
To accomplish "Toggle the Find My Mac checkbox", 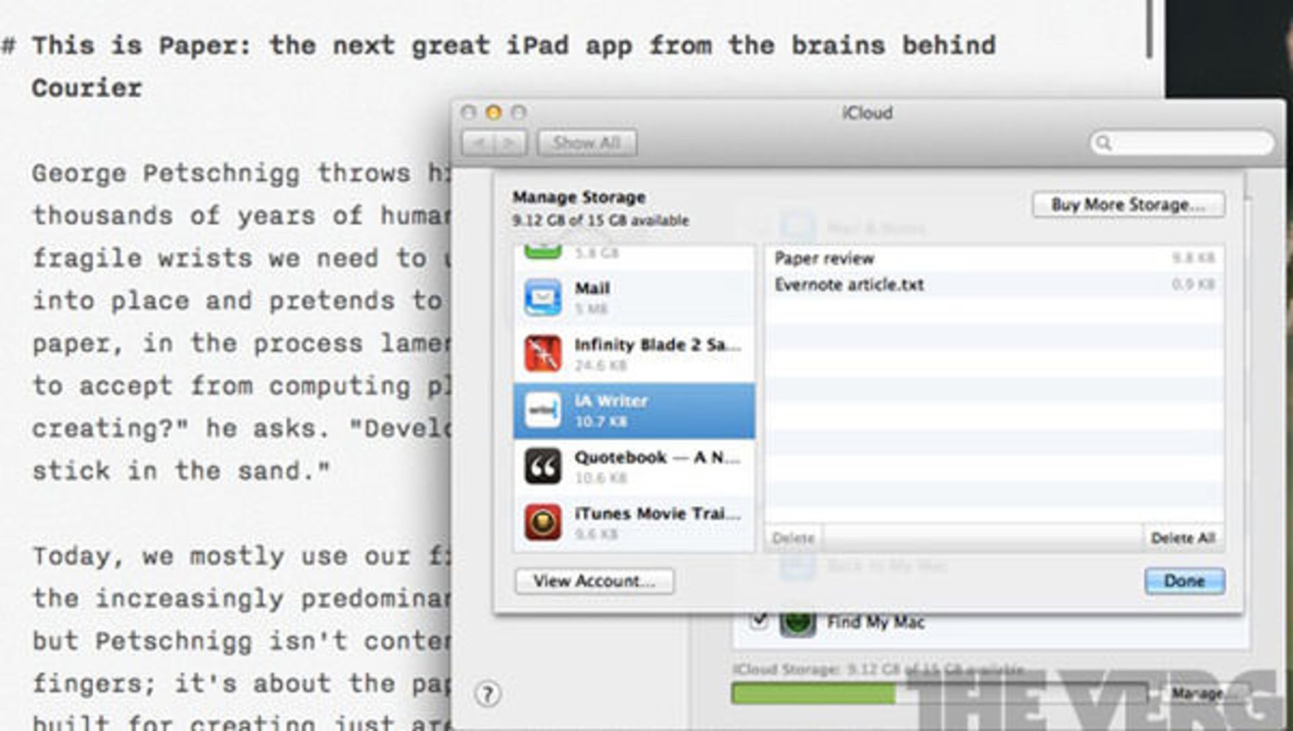I will click(x=759, y=620).
